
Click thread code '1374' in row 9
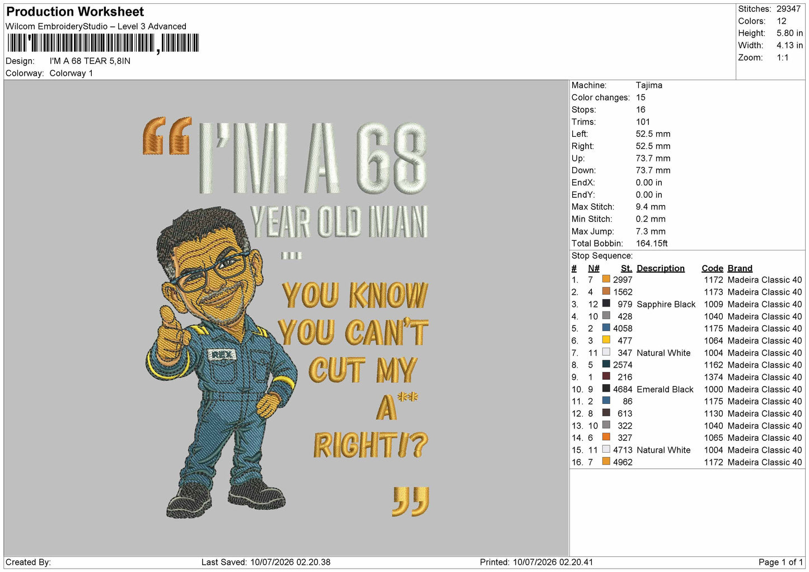click(713, 377)
